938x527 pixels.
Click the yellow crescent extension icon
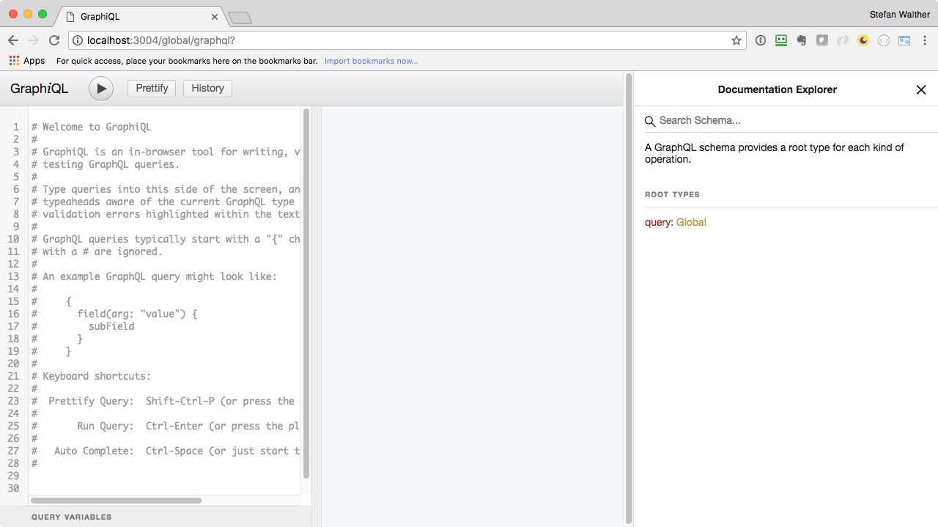pos(863,40)
